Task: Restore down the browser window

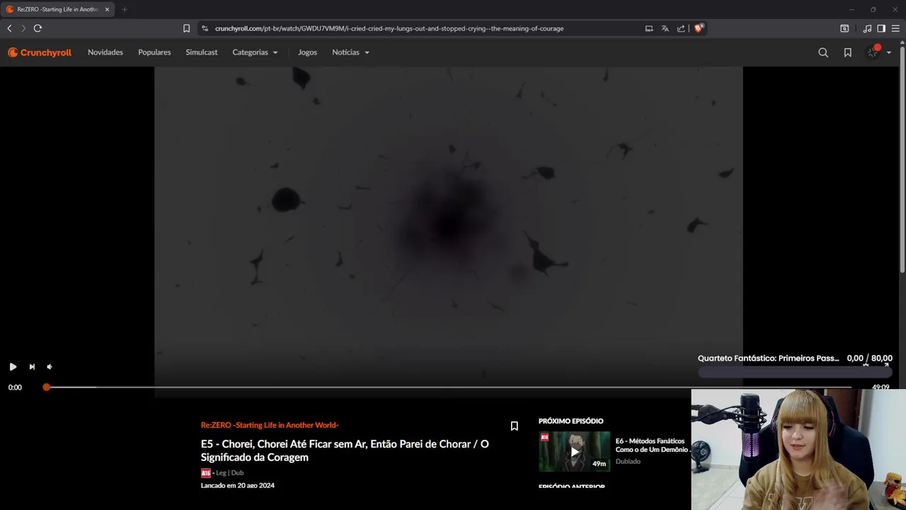Action: (x=873, y=9)
